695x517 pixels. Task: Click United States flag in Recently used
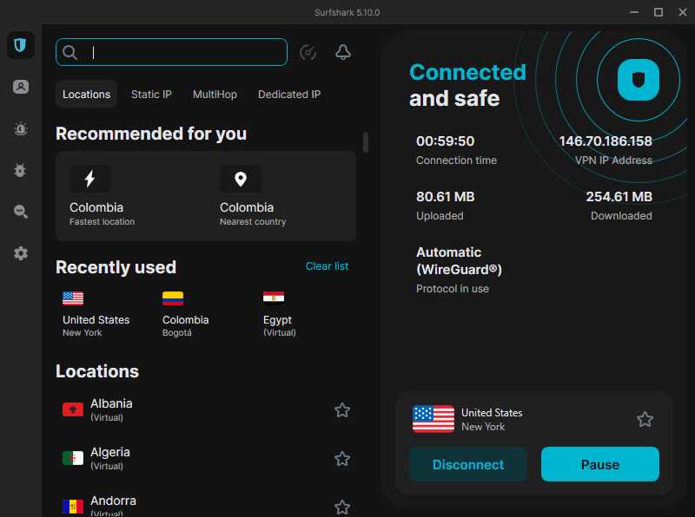click(73, 298)
